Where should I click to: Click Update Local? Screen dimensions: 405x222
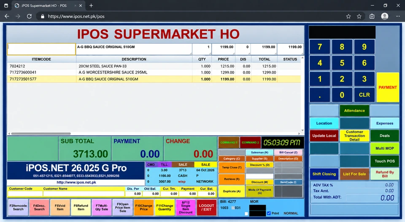point(324,136)
